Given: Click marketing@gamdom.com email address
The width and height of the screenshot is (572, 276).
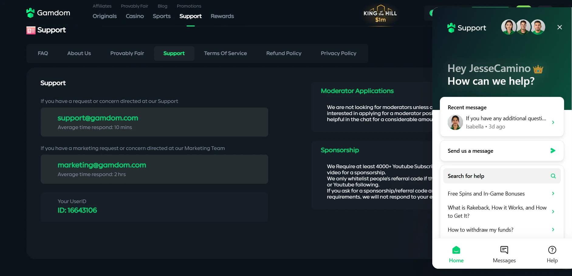Looking at the screenshot, I should [x=102, y=165].
